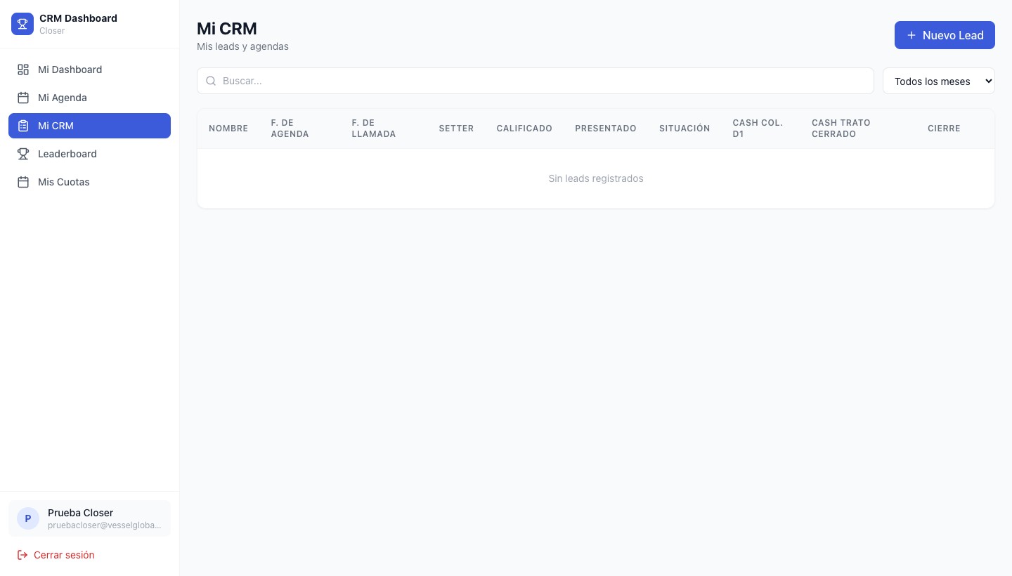Image resolution: width=1012 pixels, height=576 pixels.
Task: Click the calendar icon next to Mi Agenda
Action: [x=23, y=98]
